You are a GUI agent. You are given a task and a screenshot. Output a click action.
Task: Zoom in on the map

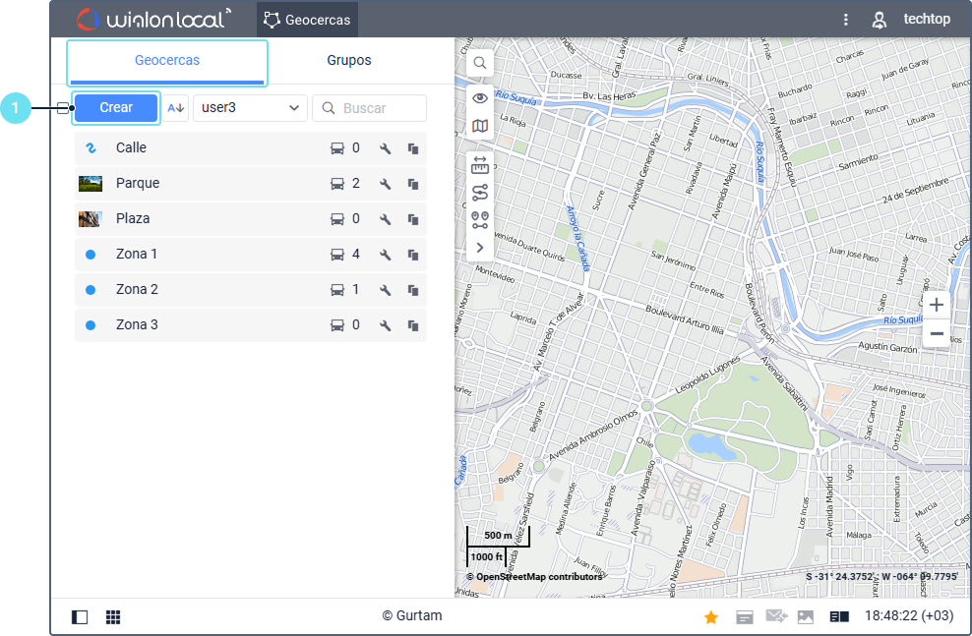(937, 305)
